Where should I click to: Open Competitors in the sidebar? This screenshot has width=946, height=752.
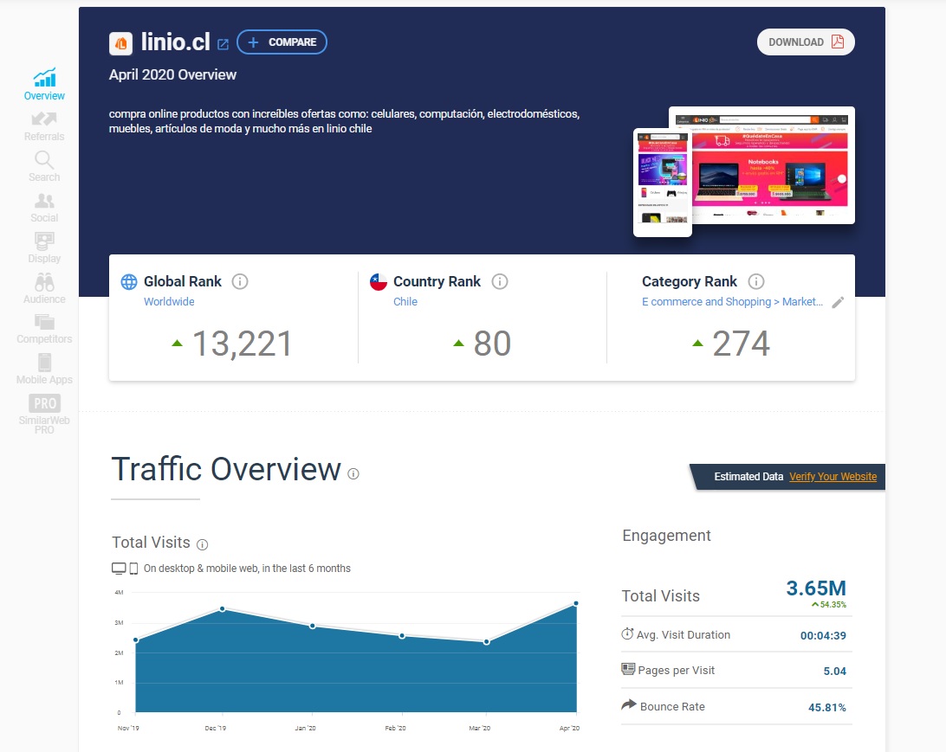44,329
